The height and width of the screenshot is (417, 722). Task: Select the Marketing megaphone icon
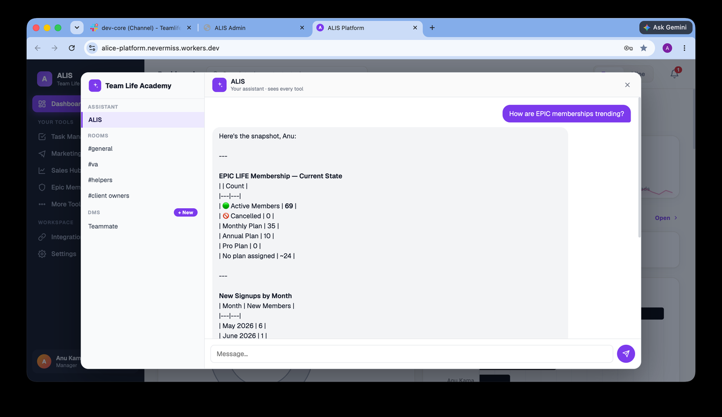coord(42,153)
